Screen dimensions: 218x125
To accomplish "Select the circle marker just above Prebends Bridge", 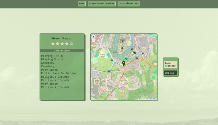I will [x=122, y=48].
